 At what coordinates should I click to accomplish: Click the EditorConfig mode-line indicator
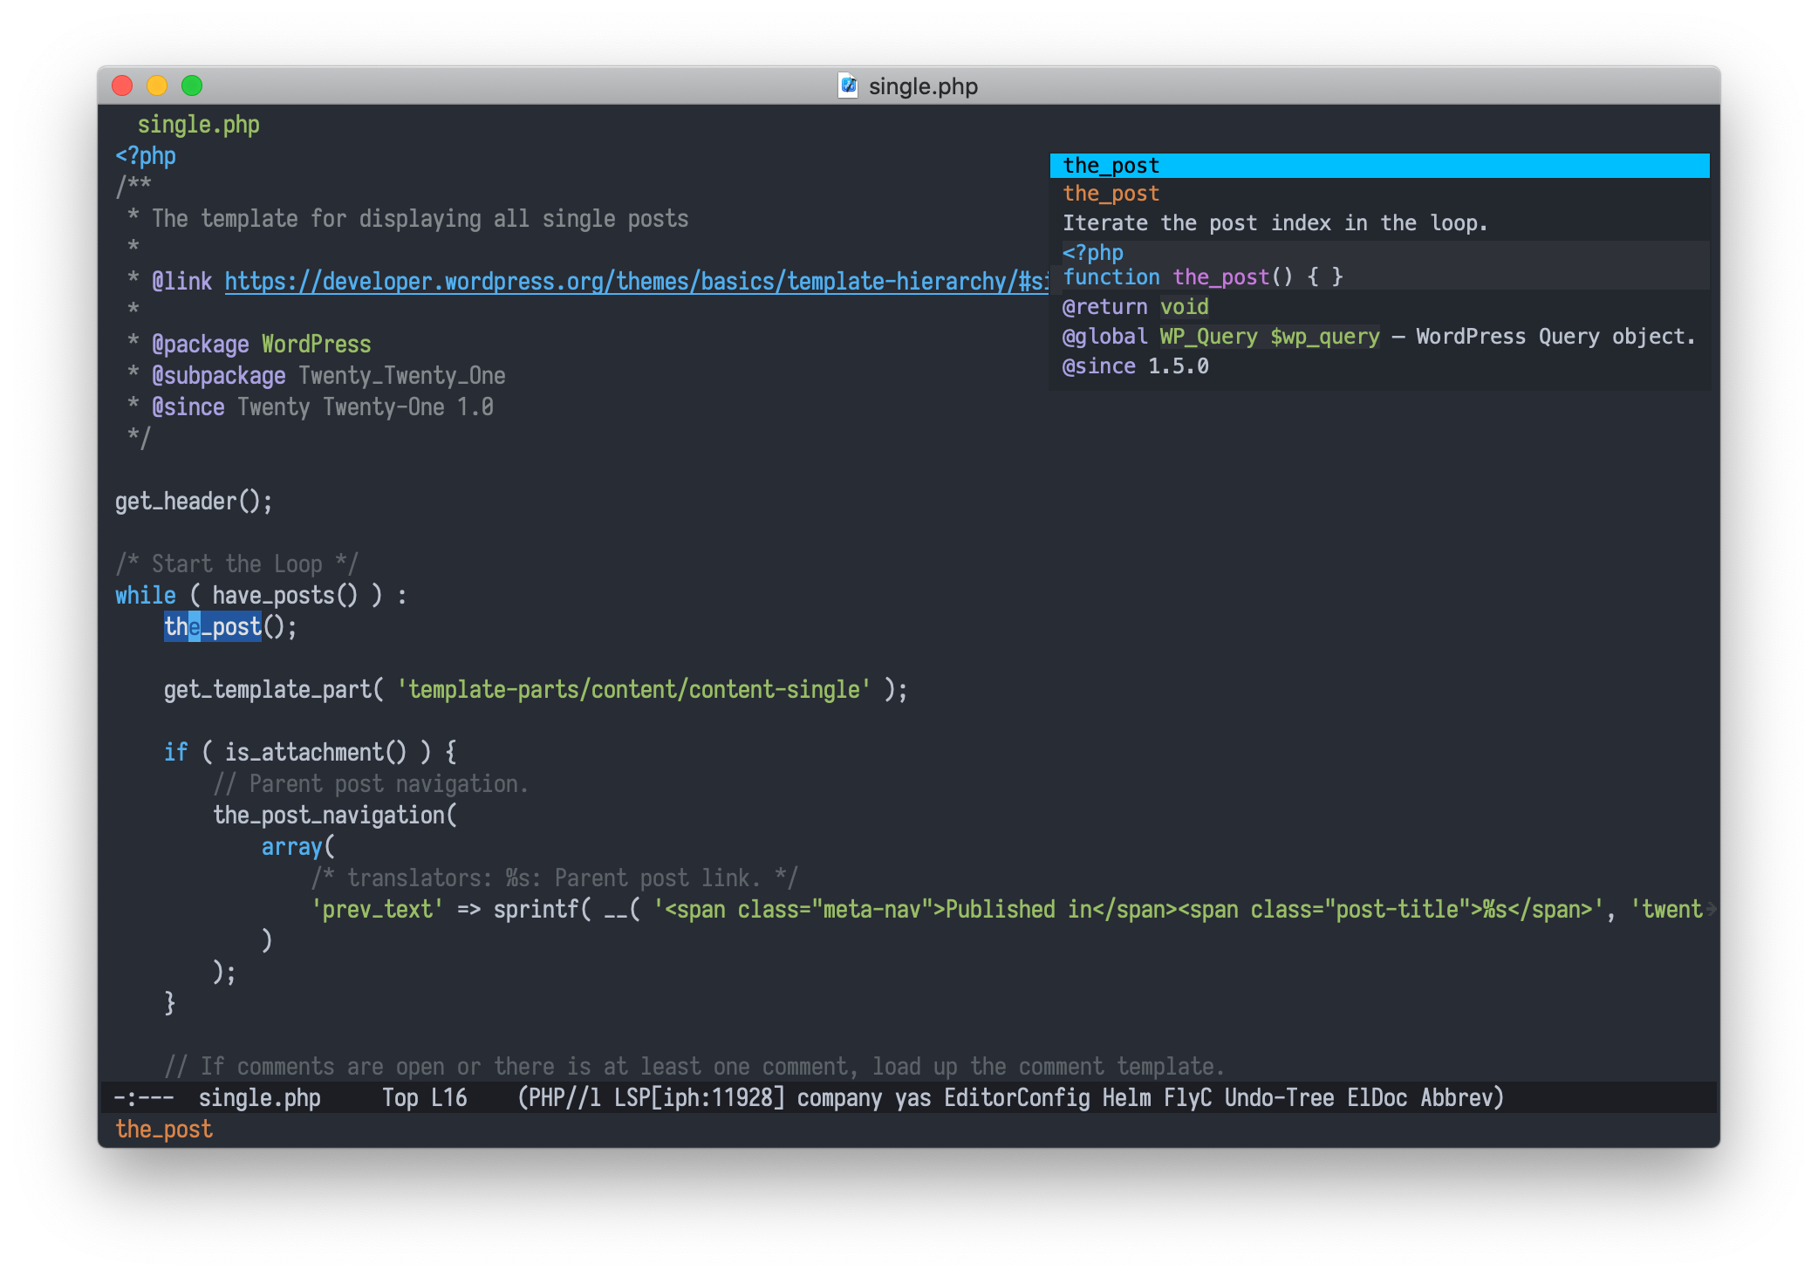(1016, 1097)
